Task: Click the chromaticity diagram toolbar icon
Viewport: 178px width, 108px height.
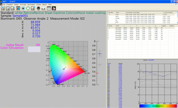Action: tap(54, 8)
